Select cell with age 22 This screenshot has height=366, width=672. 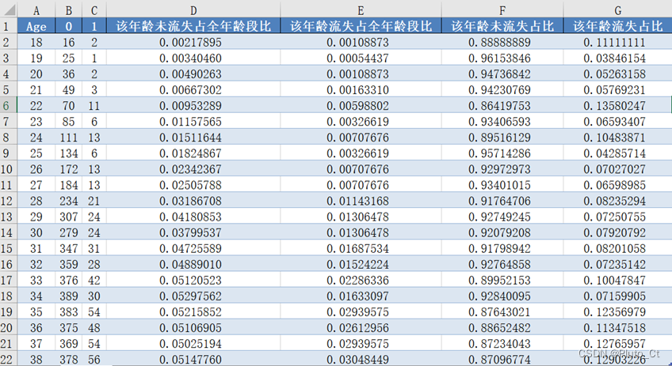pyautogui.click(x=36, y=106)
